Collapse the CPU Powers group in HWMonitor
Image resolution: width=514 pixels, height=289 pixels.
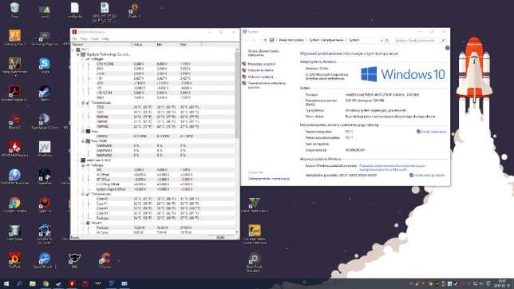(83, 223)
